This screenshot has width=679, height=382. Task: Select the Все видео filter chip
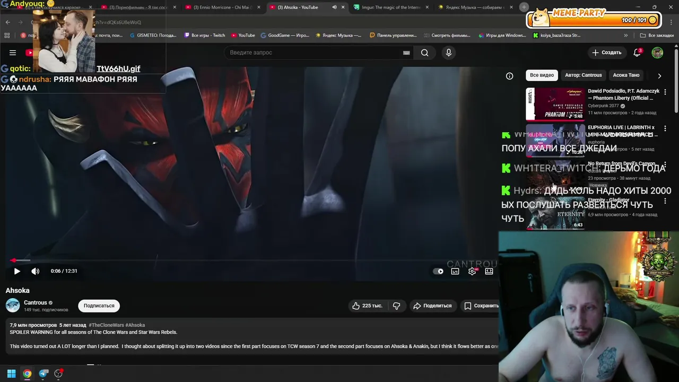pos(542,75)
